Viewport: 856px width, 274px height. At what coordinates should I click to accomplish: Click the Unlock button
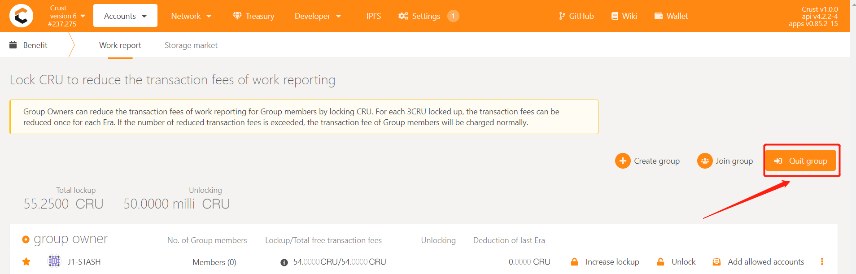(676, 262)
